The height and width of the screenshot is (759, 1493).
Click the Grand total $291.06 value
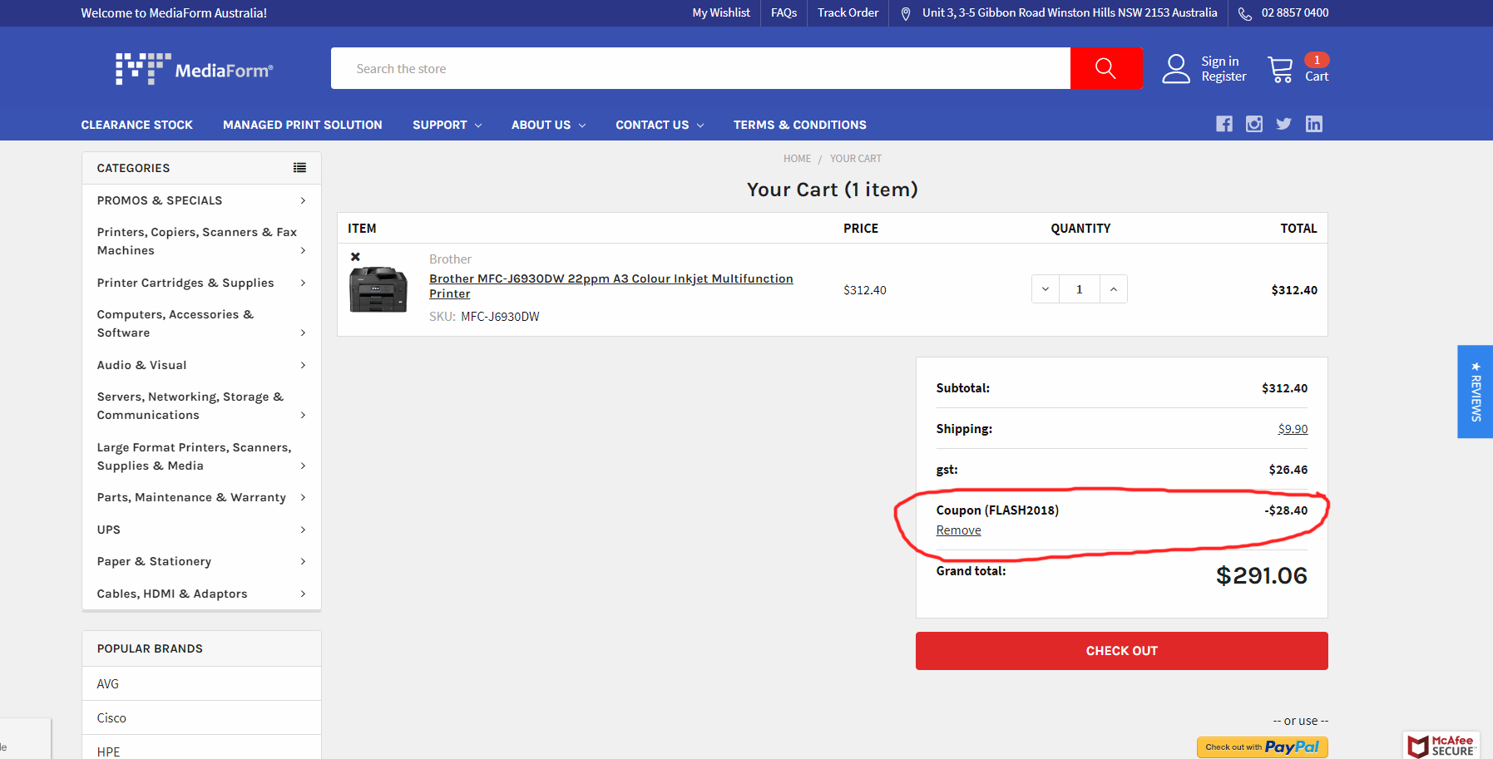pos(1261,575)
